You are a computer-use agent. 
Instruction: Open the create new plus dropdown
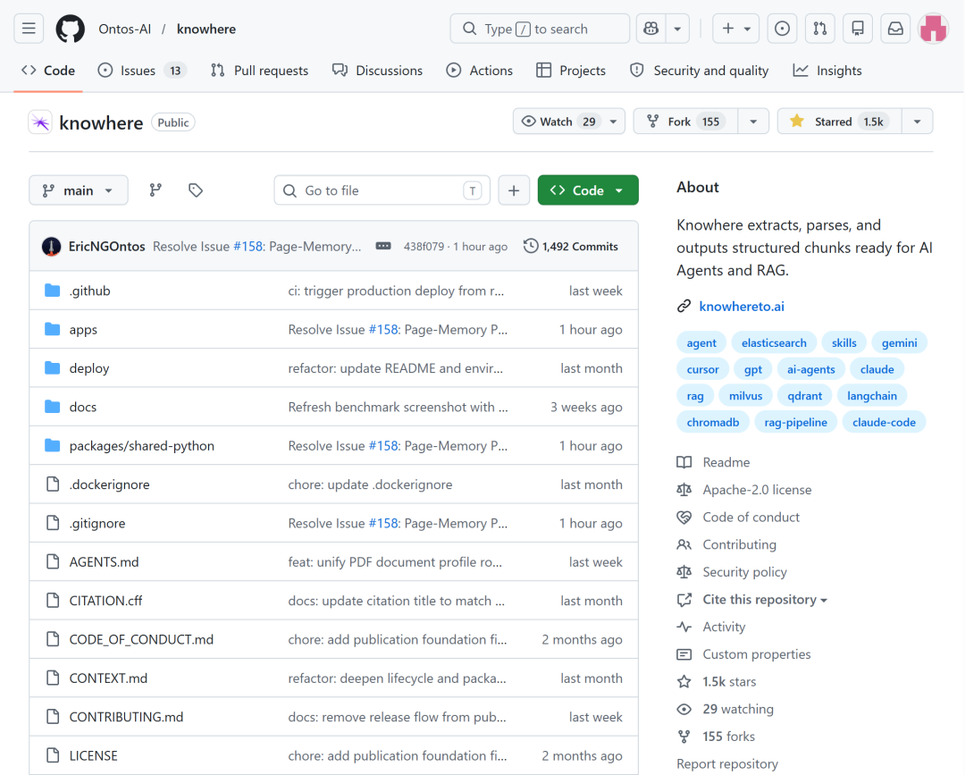tap(736, 29)
